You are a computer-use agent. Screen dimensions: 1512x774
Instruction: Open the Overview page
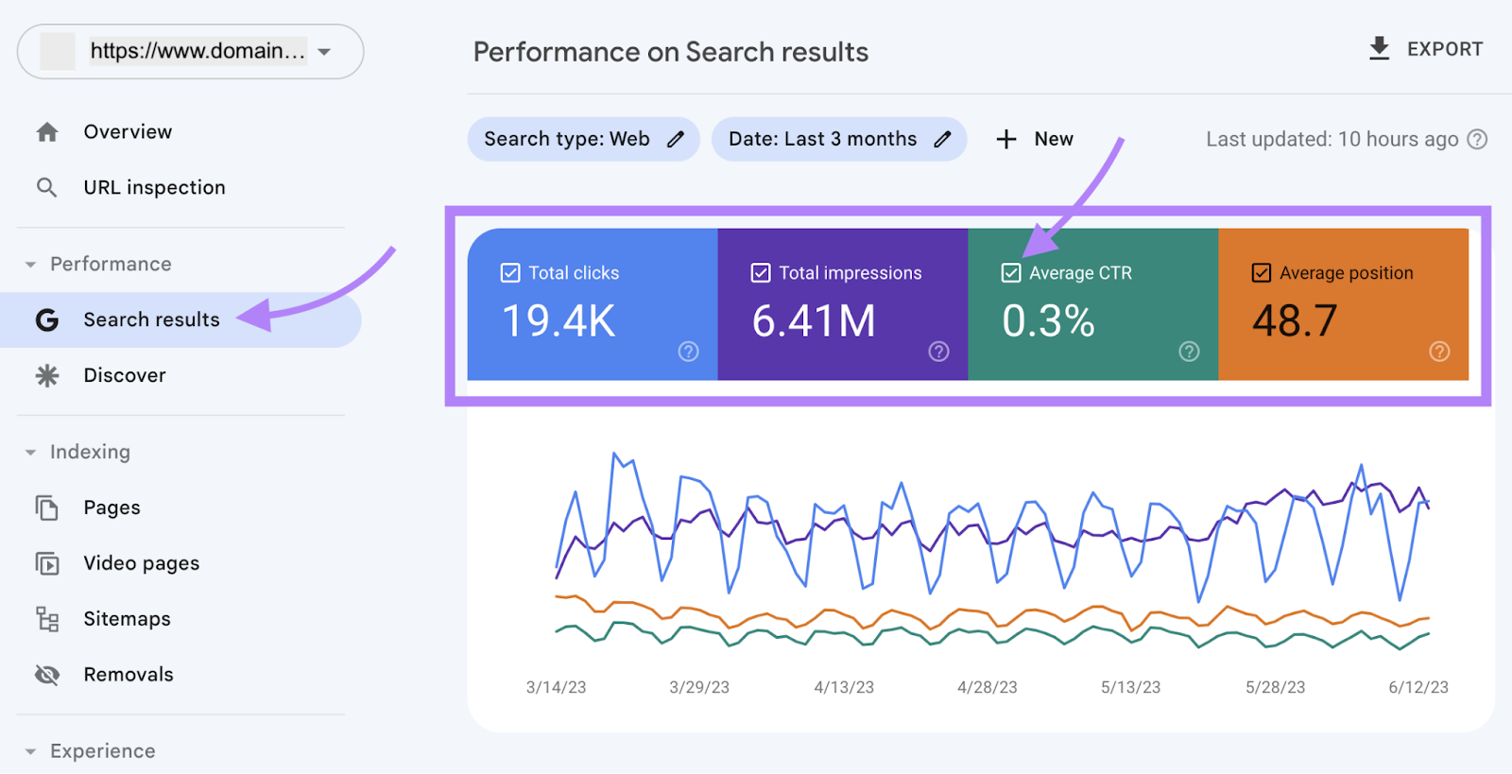pos(128,132)
